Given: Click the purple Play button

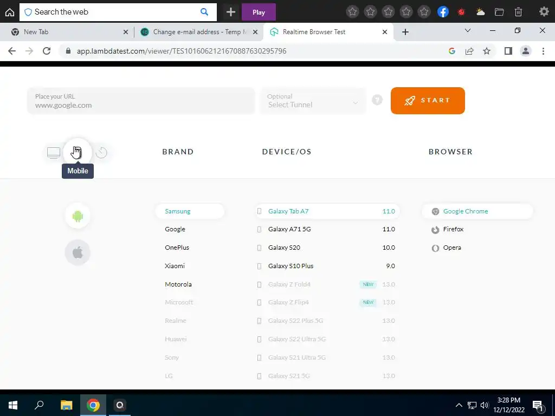Looking at the screenshot, I should coord(259,12).
